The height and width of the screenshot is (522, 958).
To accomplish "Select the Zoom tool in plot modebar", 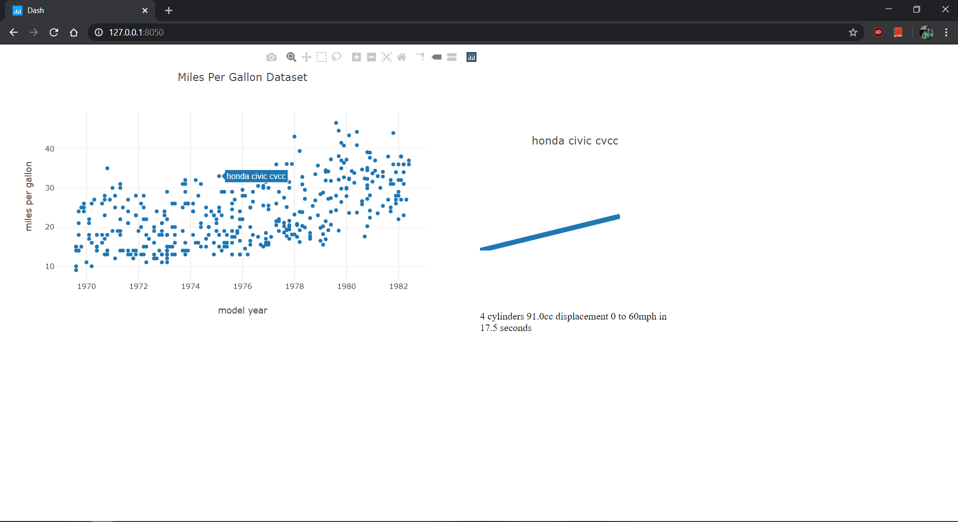I will click(291, 57).
